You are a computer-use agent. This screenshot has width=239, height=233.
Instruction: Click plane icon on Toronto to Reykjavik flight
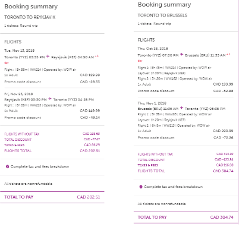48,56
